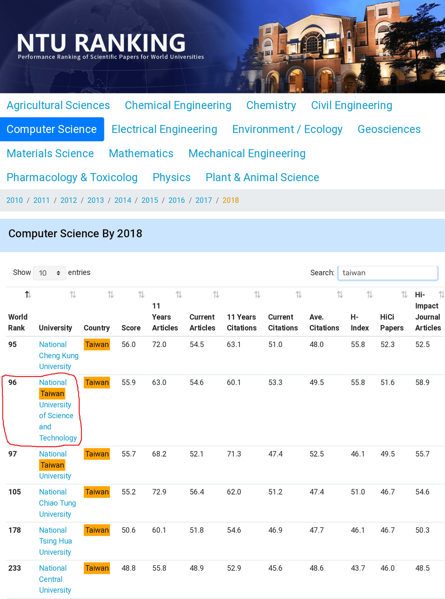Switch to Mathematics subject

pyautogui.click(x=141, y=154)
